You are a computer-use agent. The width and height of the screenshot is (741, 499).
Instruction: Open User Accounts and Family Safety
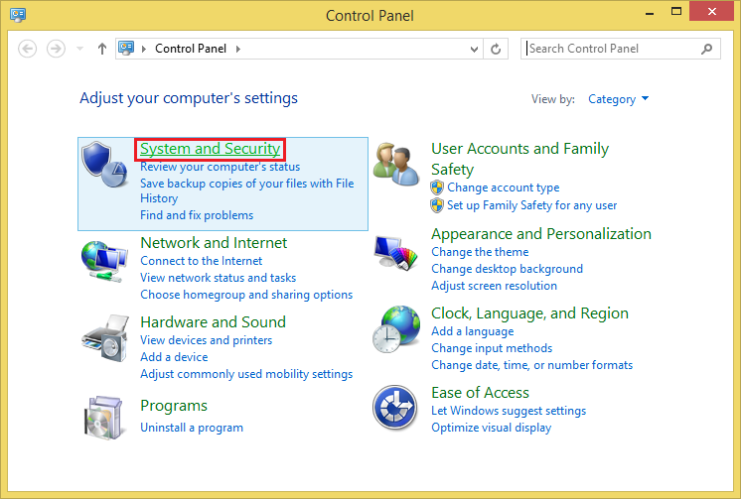click(x=519, y=159)
